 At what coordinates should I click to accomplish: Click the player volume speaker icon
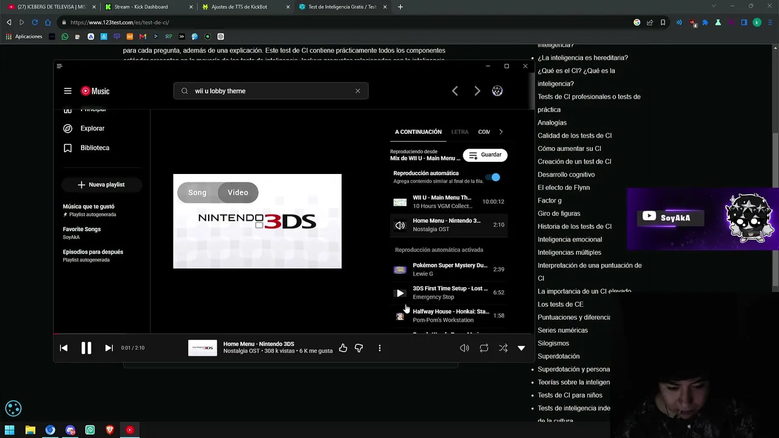click(464, 348)
